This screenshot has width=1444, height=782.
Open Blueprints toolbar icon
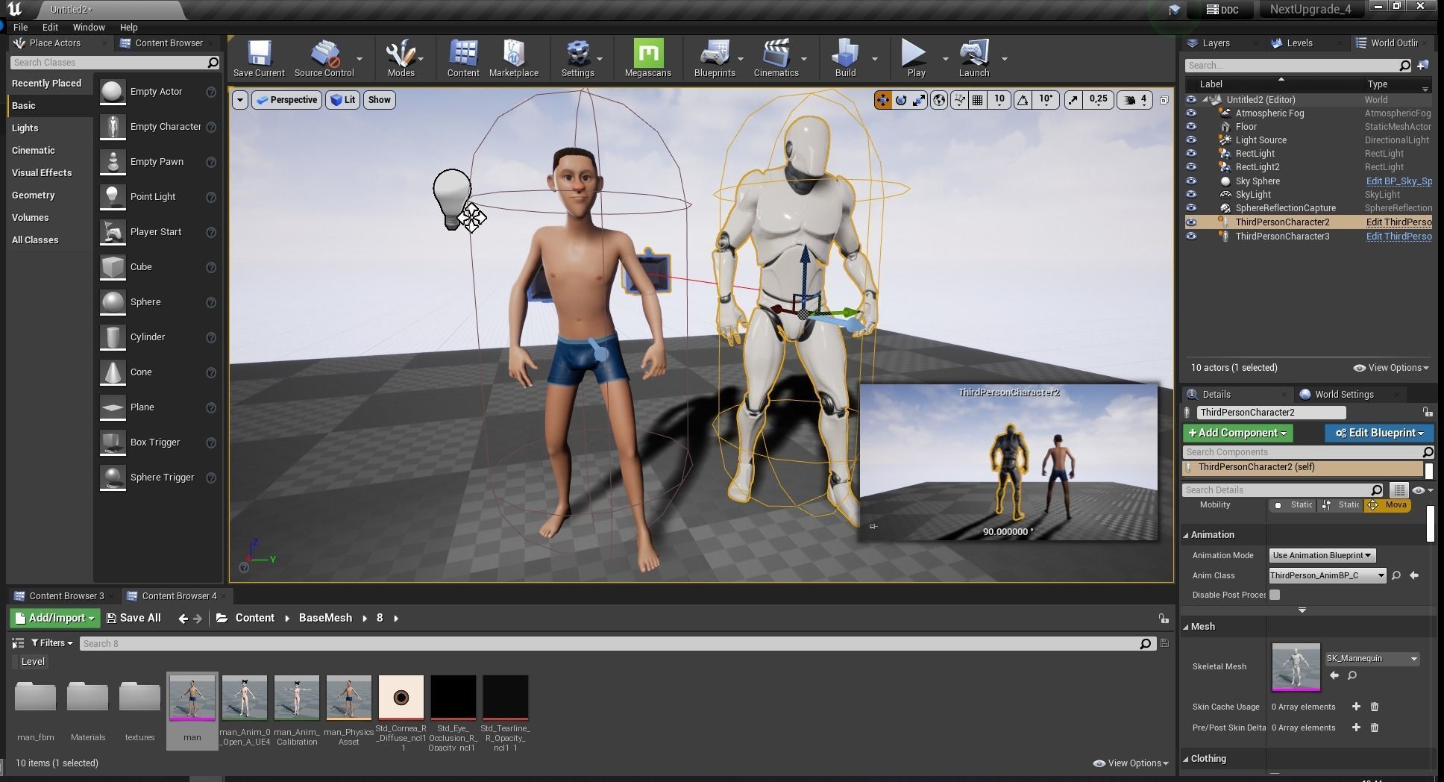click(715, 58)
